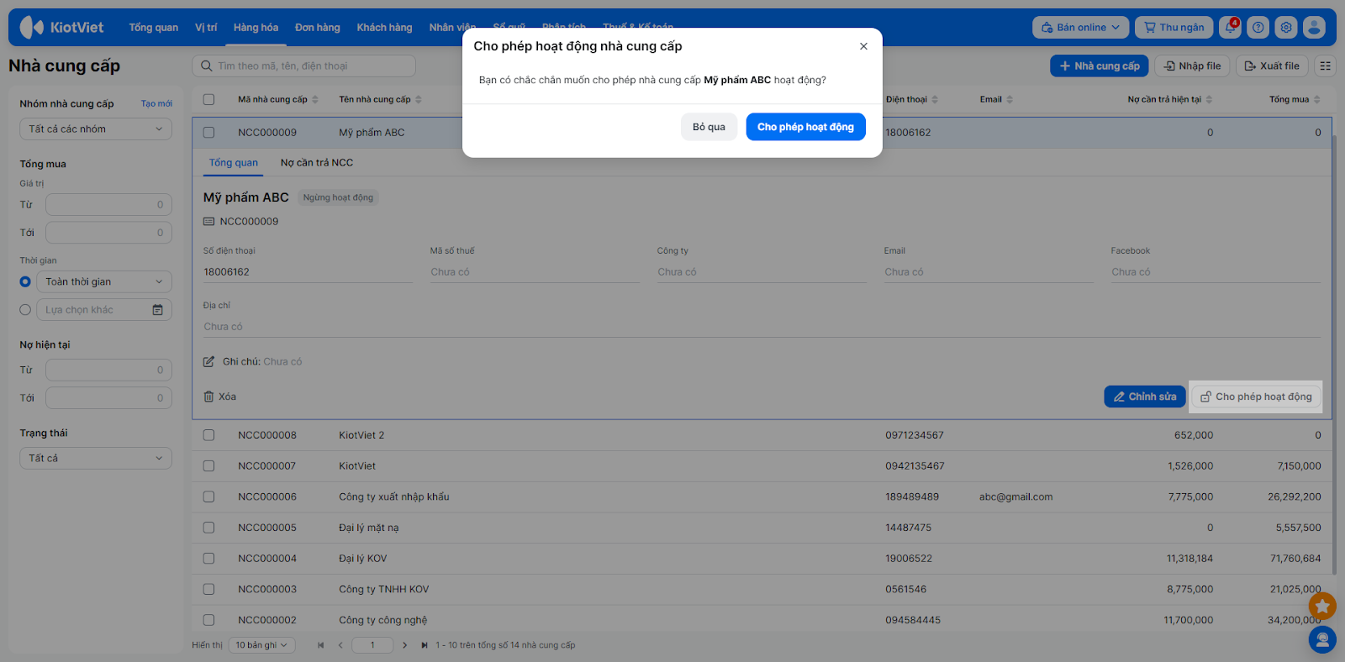Click the Xóa trash icon

(x=209, y=397)
